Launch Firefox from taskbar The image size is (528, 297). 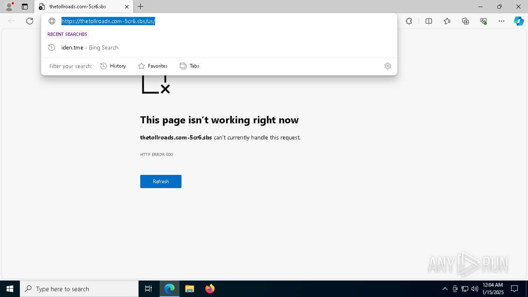tap(210, 289)
